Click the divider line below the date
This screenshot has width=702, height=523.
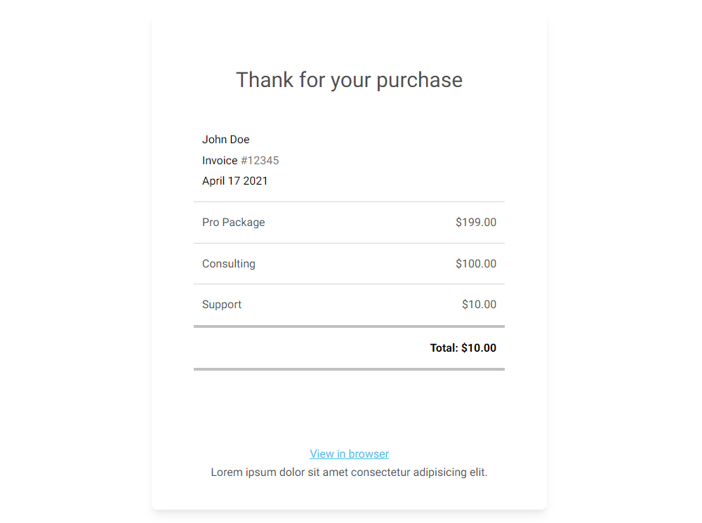tap(349, 201)
